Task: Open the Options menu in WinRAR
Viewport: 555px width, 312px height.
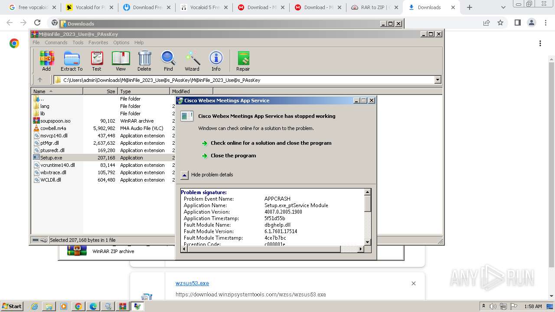Action: click(x=121, y=42)
